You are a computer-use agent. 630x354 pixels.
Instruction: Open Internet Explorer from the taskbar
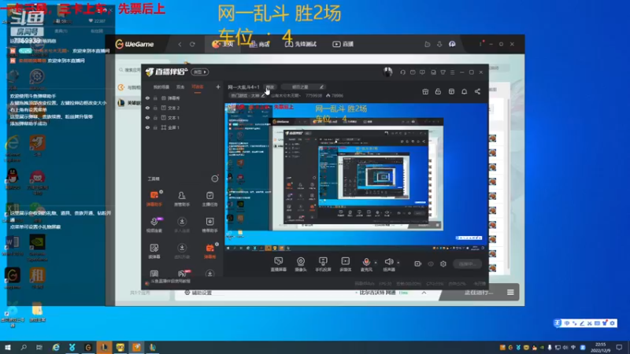(56, 347)
